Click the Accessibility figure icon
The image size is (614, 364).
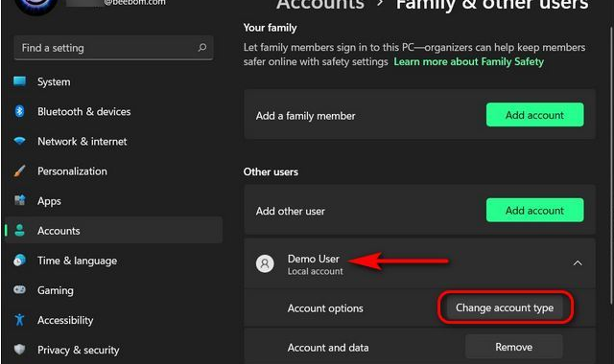point(19,320)
